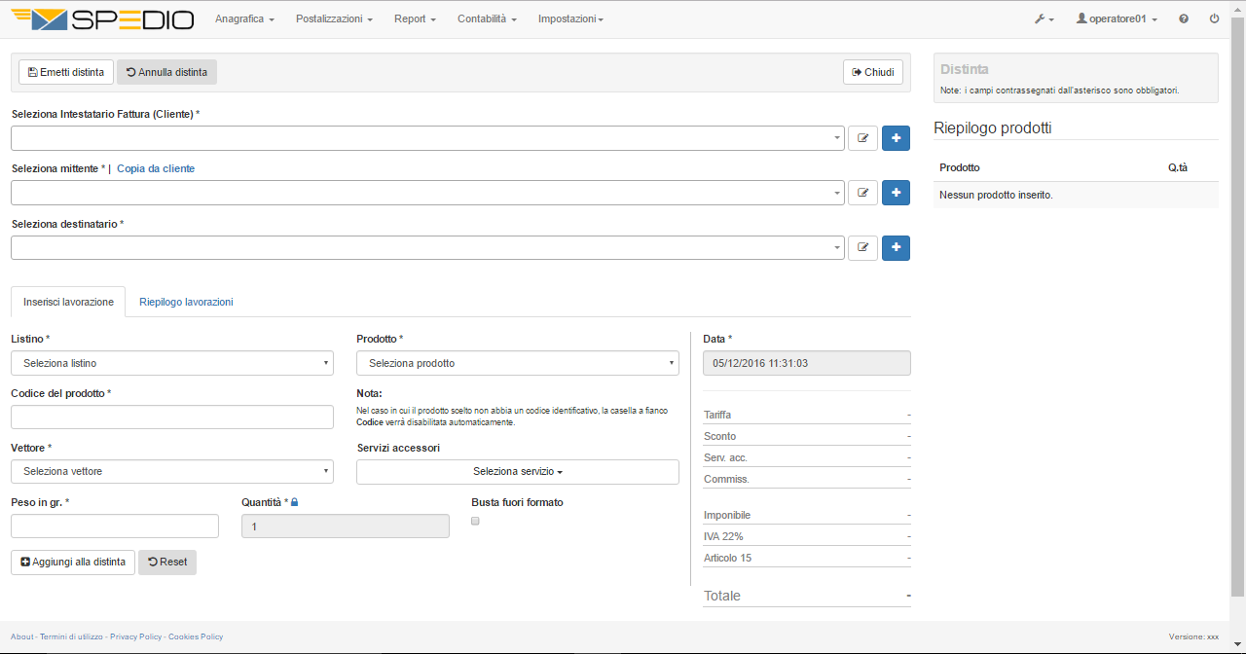Click the Reset button
The height and width of the screenshot is (654, 1246).
167,562
